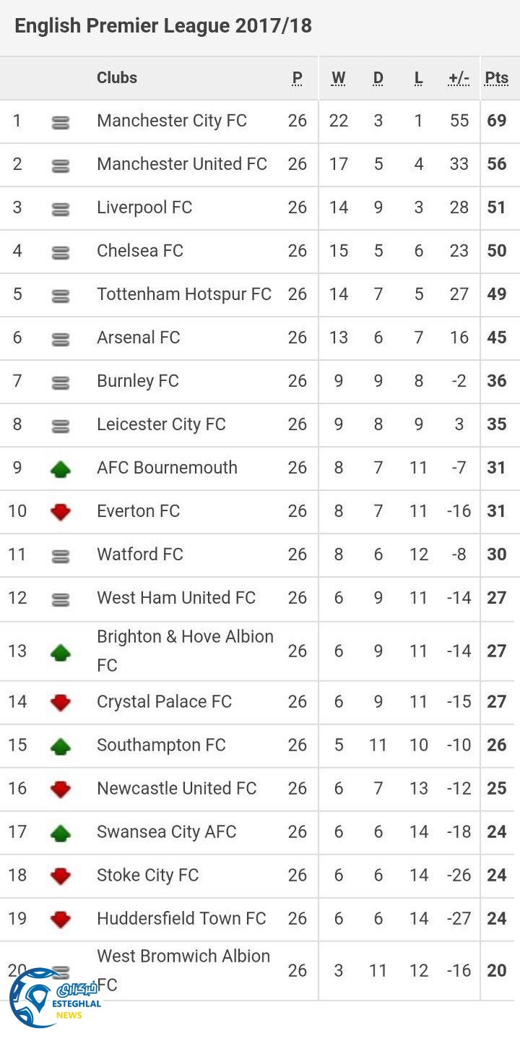Click the +/- goal difference column header

coord(459,78)
